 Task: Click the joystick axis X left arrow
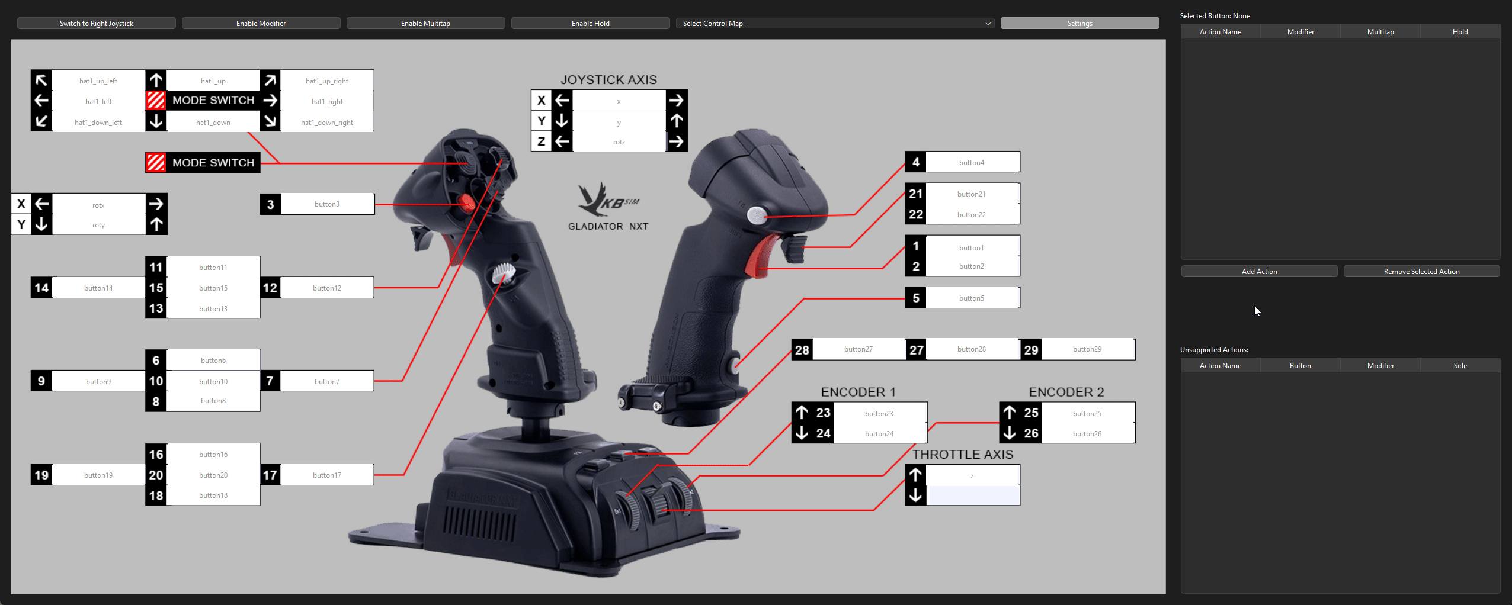click(562, 101)
